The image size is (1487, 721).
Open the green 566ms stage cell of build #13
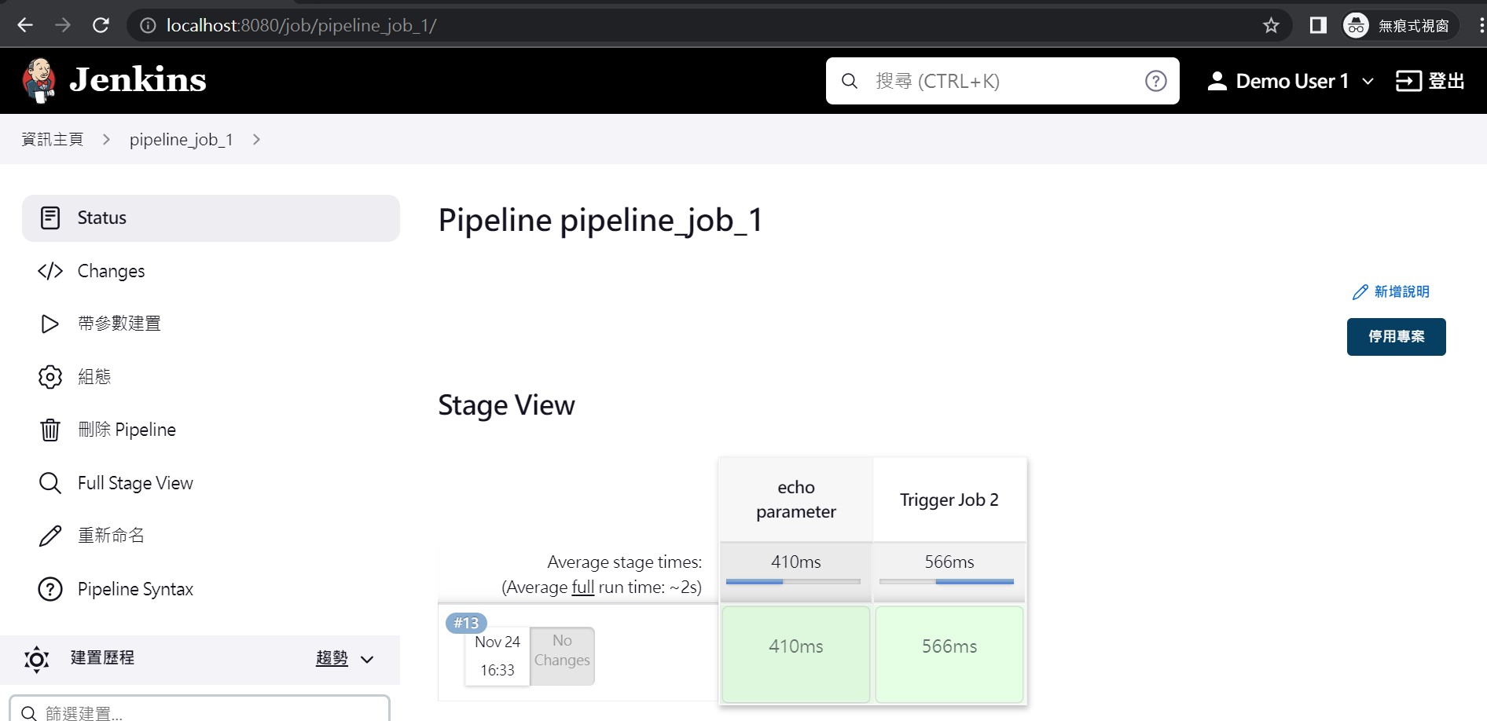point(949,653)
